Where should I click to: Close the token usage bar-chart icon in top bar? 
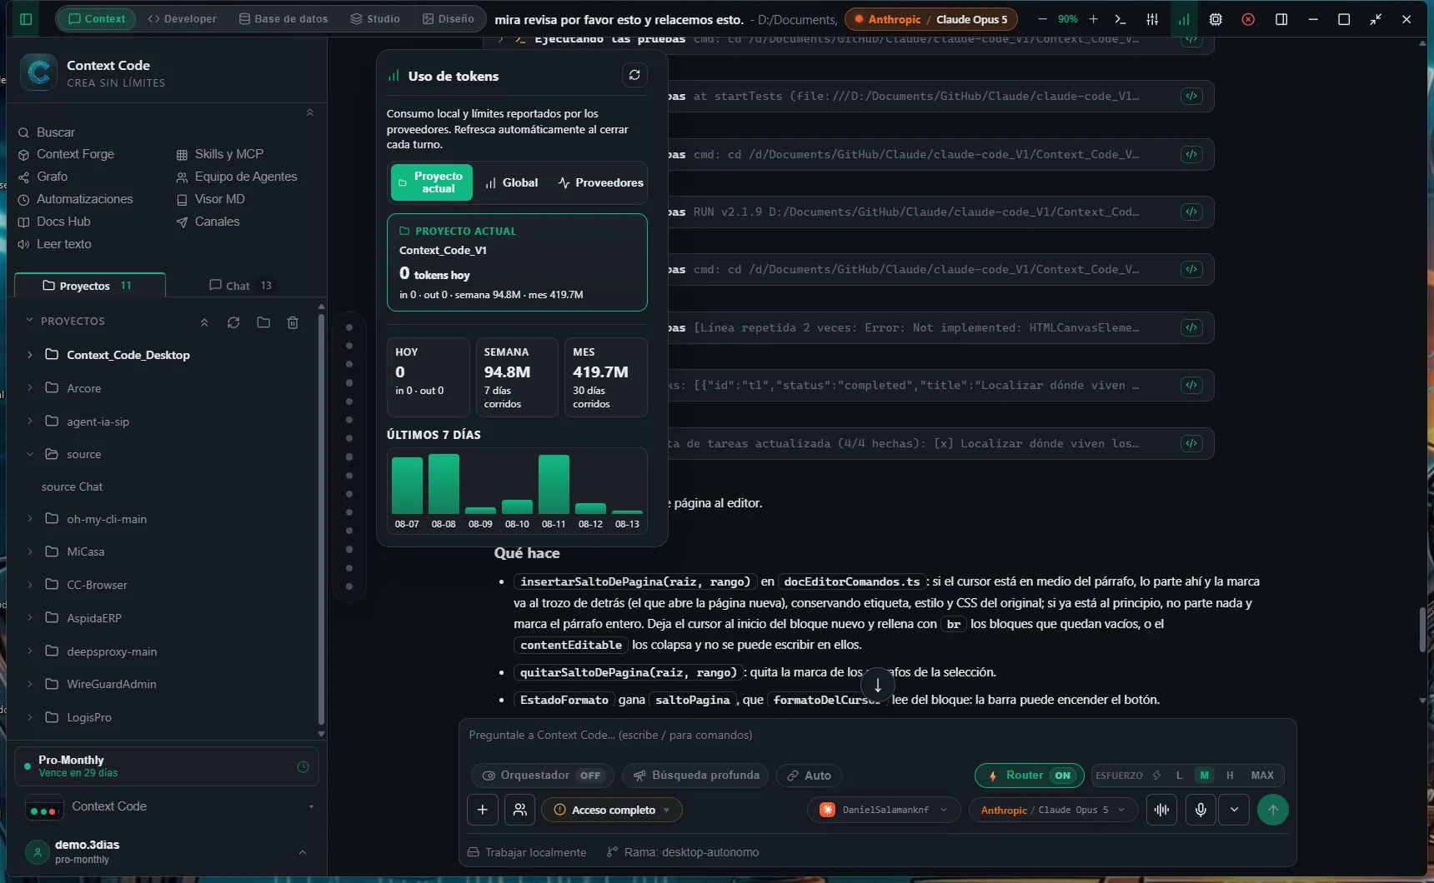coord(1184,19)
